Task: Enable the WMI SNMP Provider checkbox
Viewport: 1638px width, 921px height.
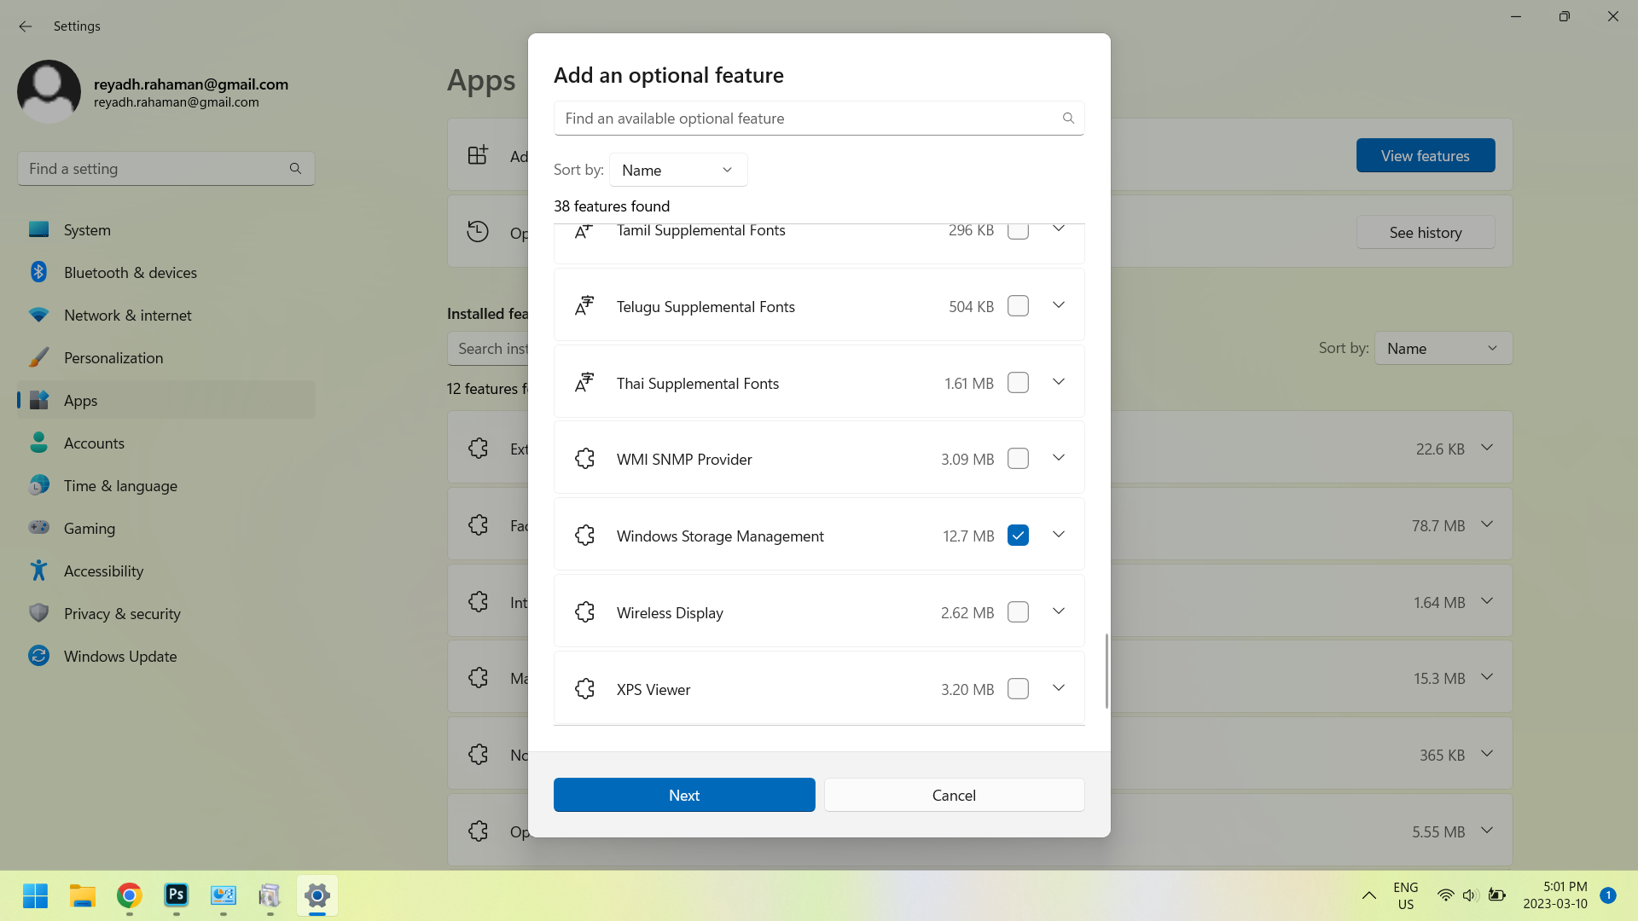Action: coord(1018,459)
